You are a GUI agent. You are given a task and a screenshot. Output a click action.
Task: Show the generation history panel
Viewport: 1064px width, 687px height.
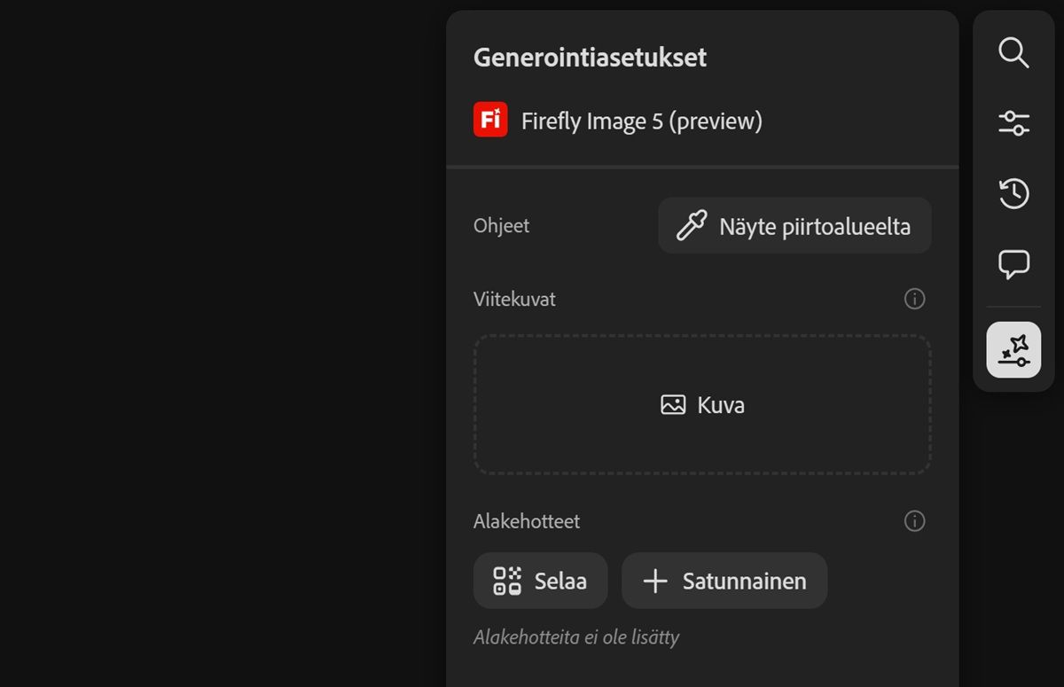coord(1013,193)
